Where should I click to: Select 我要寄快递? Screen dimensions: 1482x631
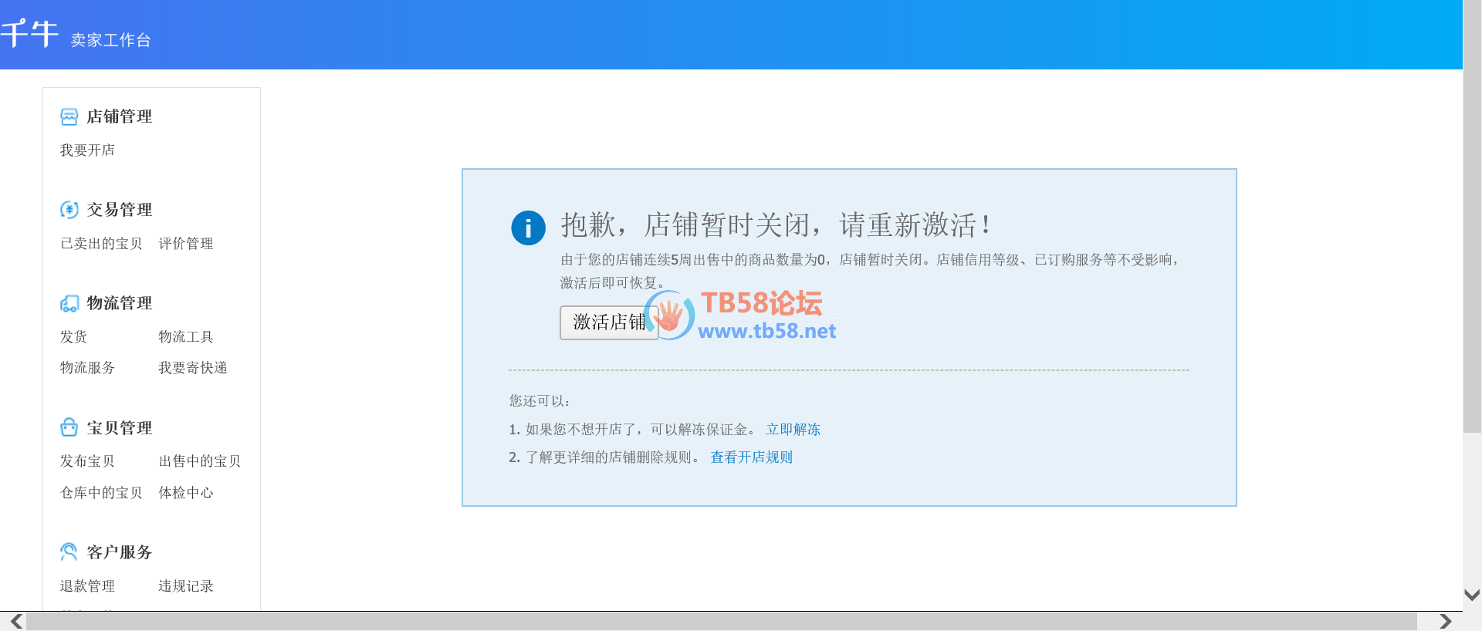point(193,368)
